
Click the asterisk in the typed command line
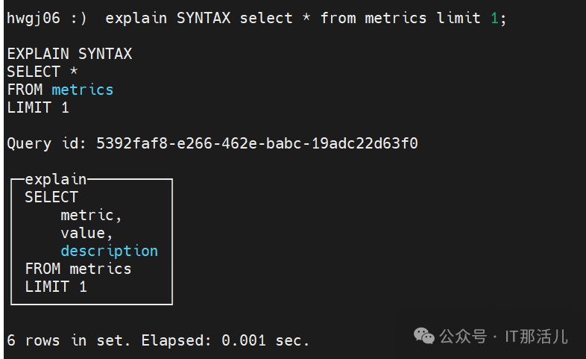pos(306,18)
